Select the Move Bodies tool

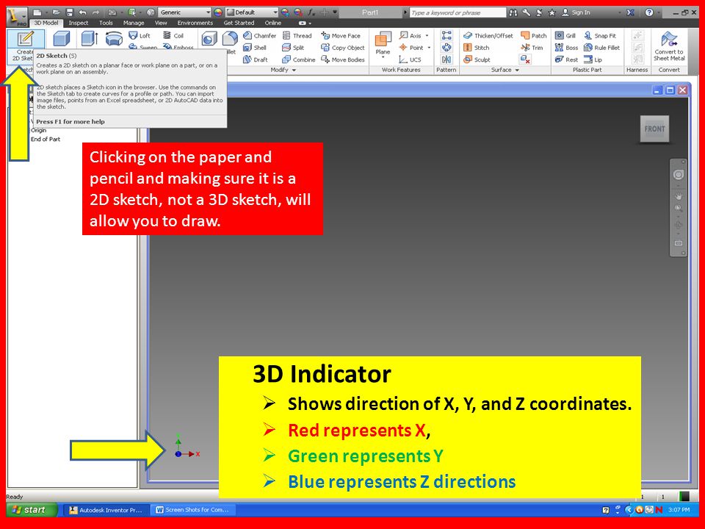click(343, 60)
